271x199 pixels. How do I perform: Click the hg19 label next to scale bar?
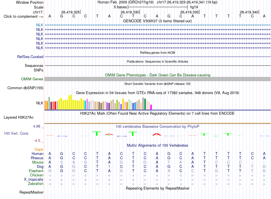point(194,7)
